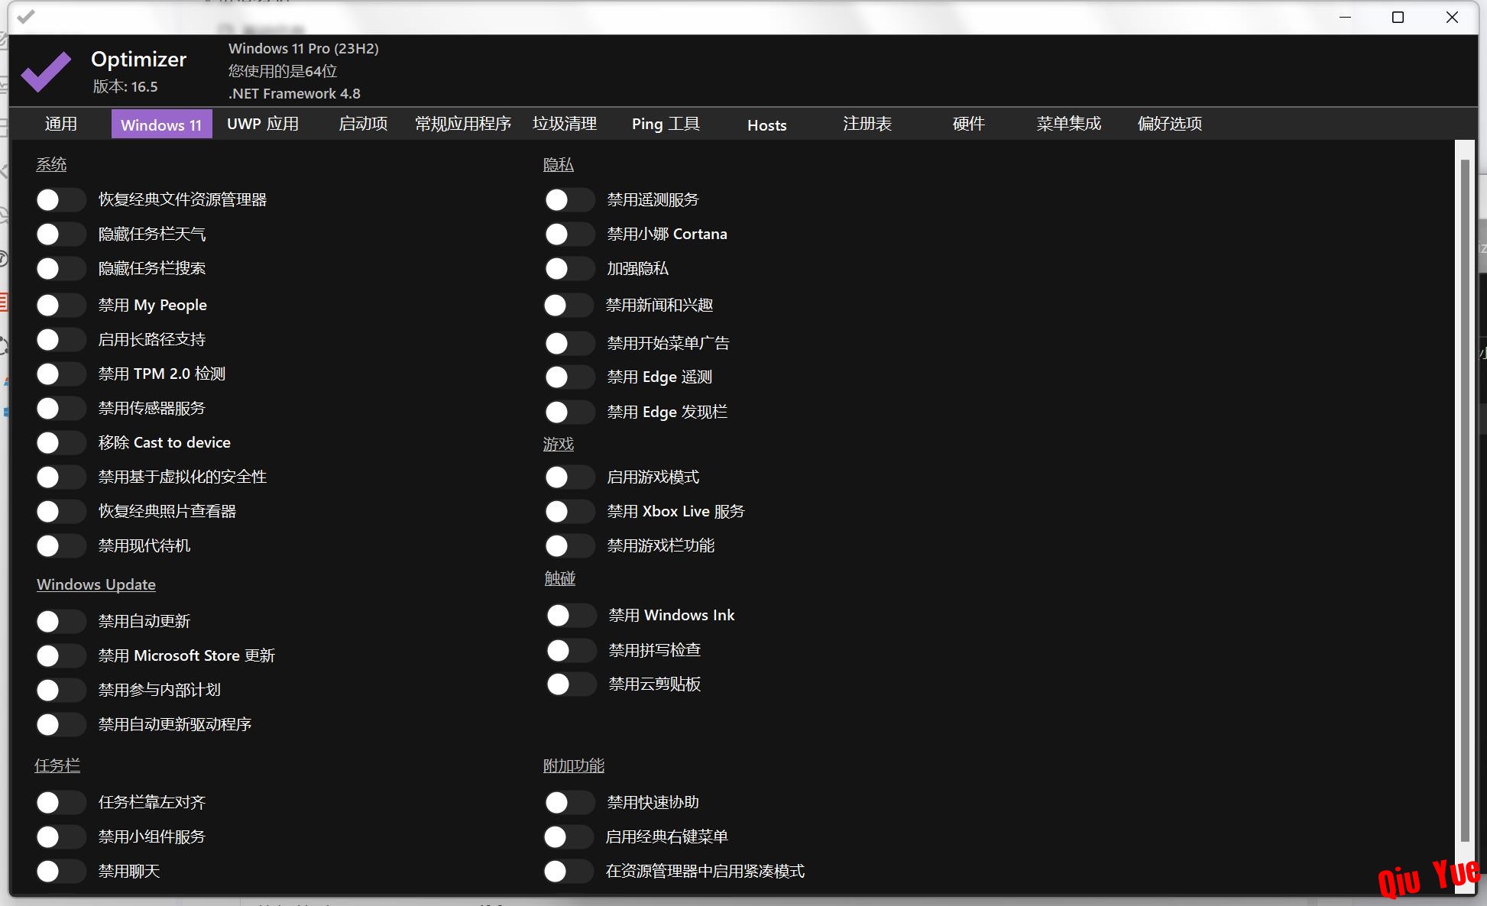
Task: Open the 菜单集成 tab
Action: pos(1069,124)
